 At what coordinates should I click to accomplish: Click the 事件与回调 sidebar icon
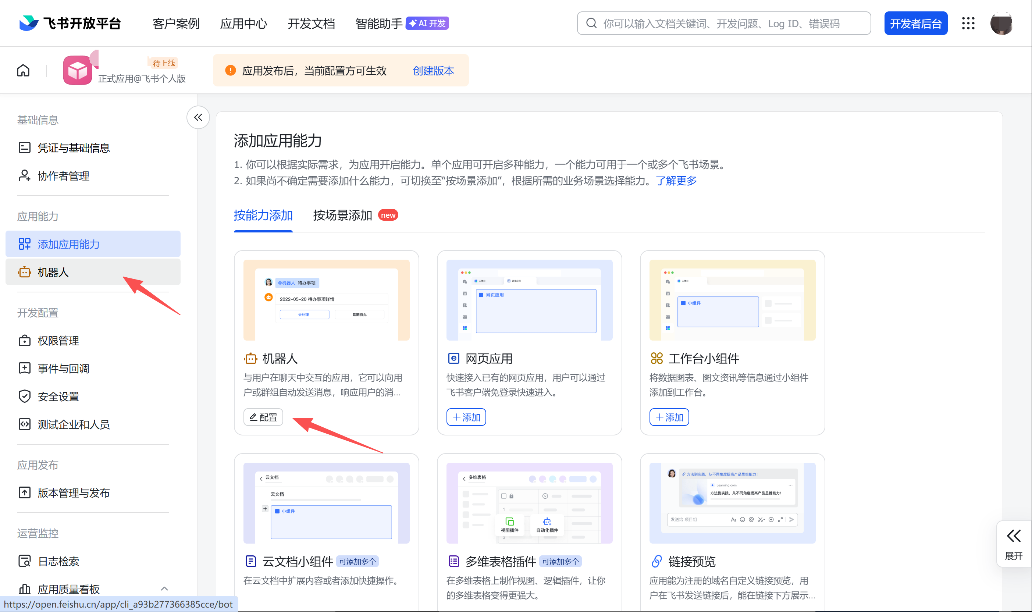[x=24, y=368]
